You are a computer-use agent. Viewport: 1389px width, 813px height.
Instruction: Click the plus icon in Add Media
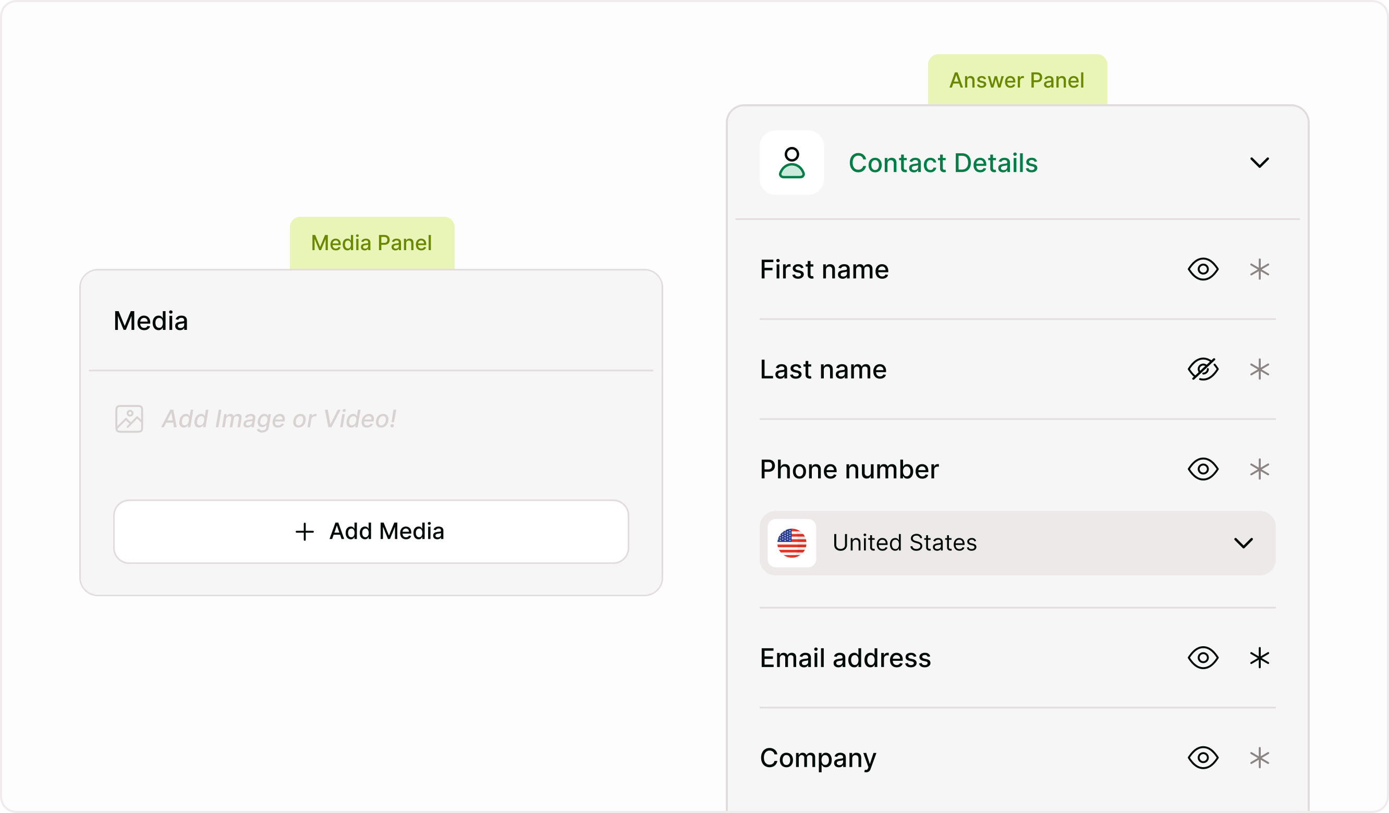(304, 532)
